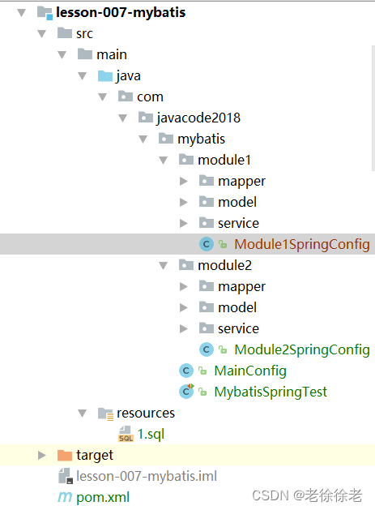The height and width of the screenshot is (510, 375).
Task: Collapse the java source folder arrow
Action: (x=83, y=75)
